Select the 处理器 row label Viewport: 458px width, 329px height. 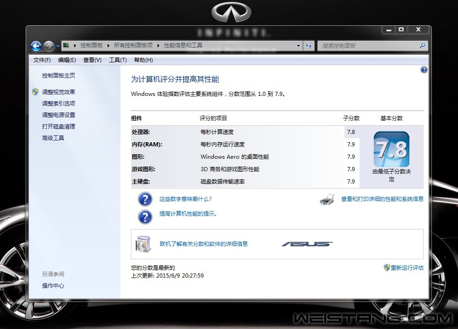tap(141, 132)
